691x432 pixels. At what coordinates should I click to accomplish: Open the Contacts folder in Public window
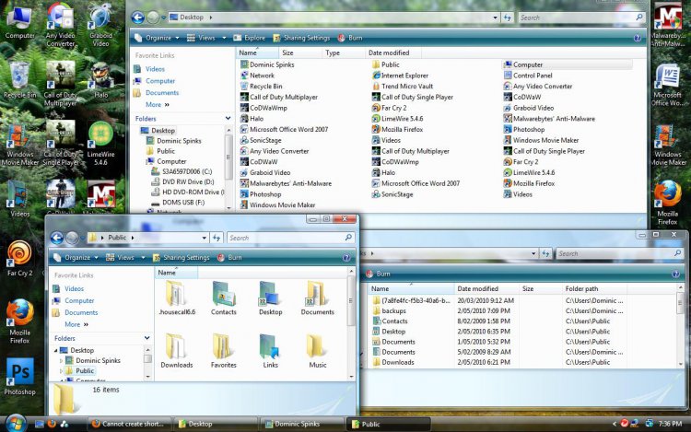(224, 298)
